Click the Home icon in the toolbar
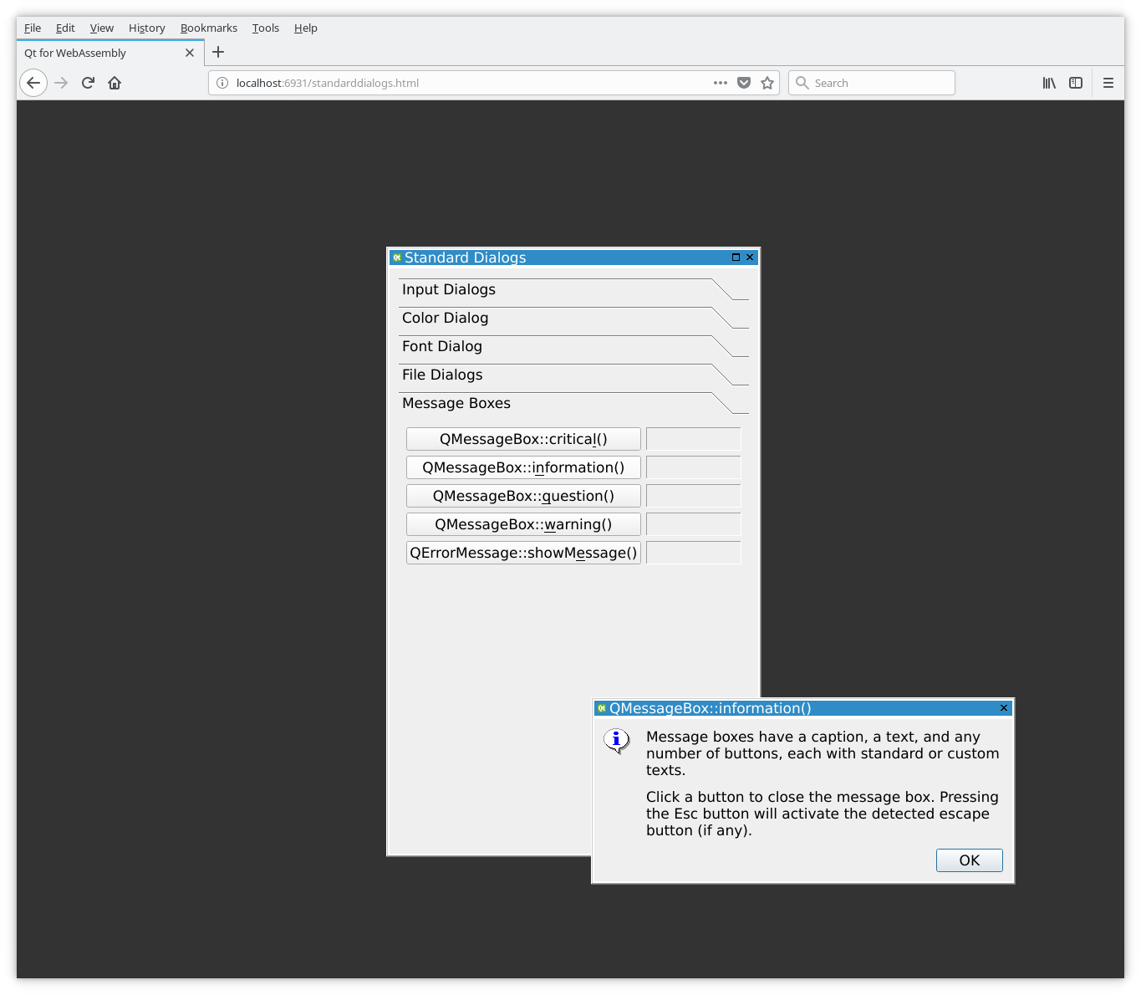The width and height of the screenshot is (1141, 995). click(115, 83)
